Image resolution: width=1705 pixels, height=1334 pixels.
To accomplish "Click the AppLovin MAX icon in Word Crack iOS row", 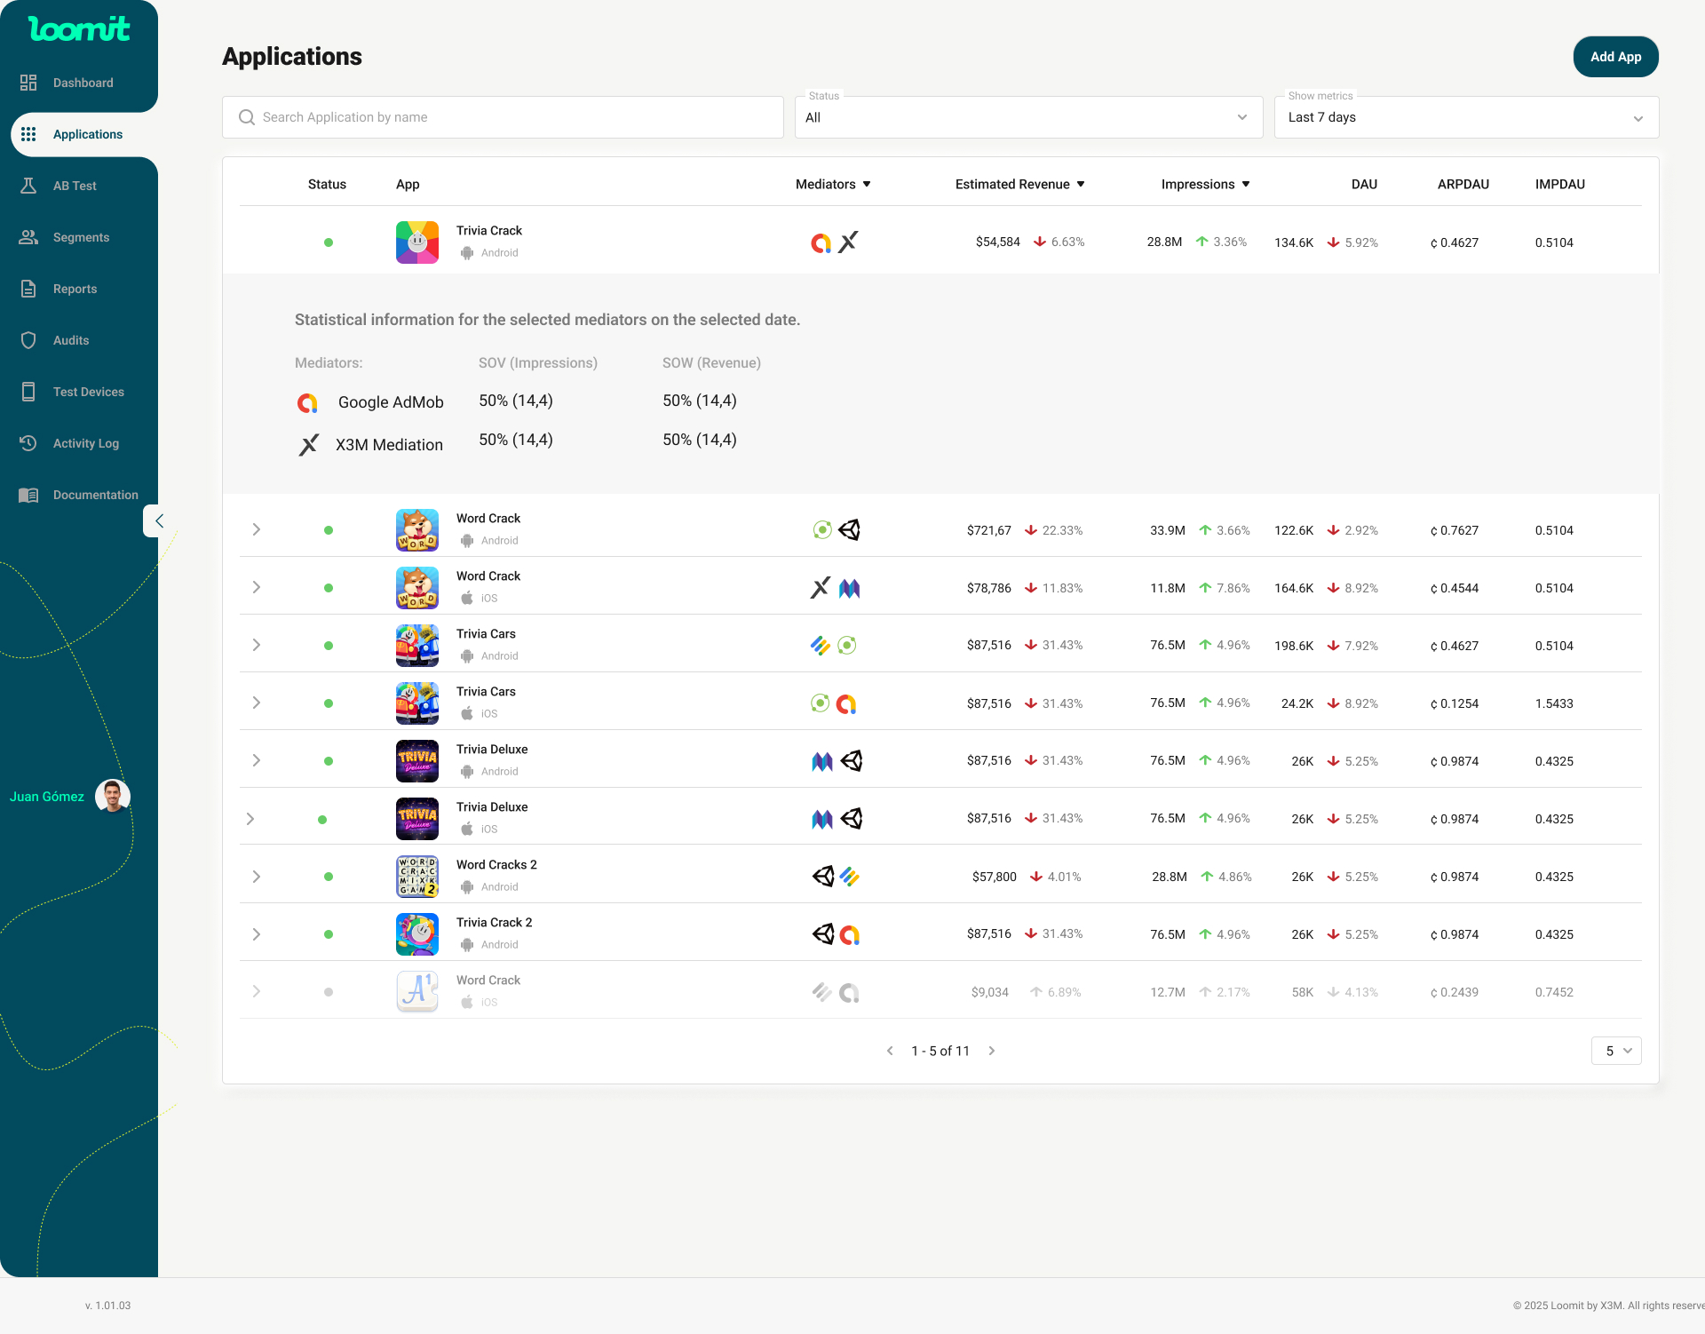I will [850, 588].
